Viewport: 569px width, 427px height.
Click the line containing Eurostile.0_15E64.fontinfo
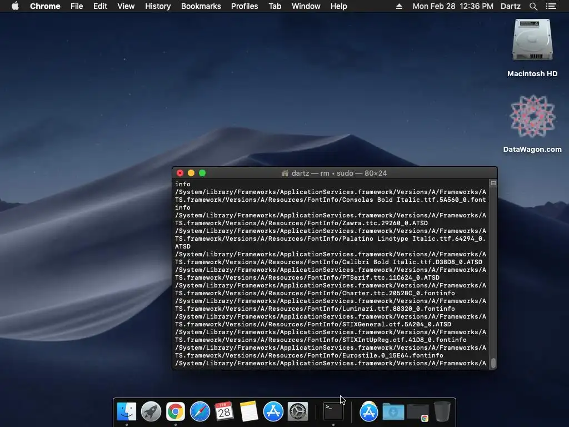click(309, 355)
